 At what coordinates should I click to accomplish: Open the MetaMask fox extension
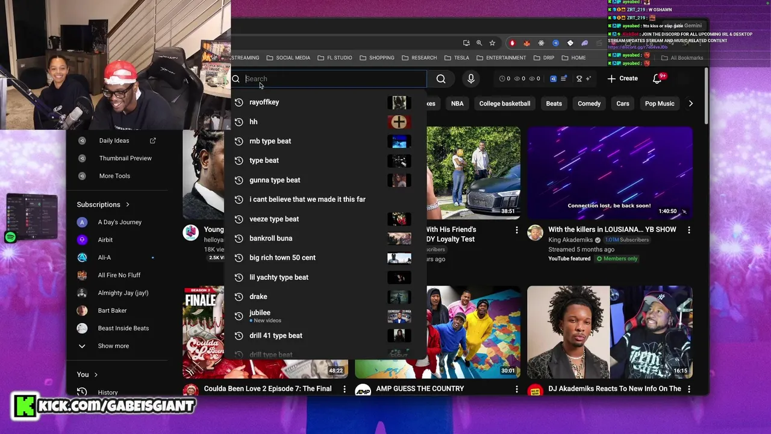click(x=526, y=43)
